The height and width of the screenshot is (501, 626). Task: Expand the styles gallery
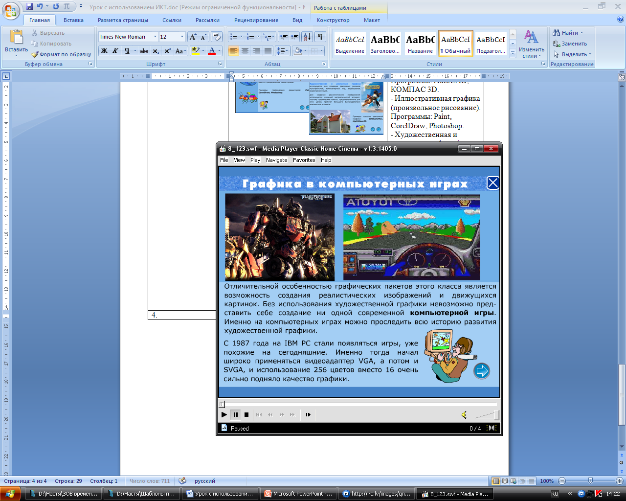pyautogui.click(x=513, y=52)
